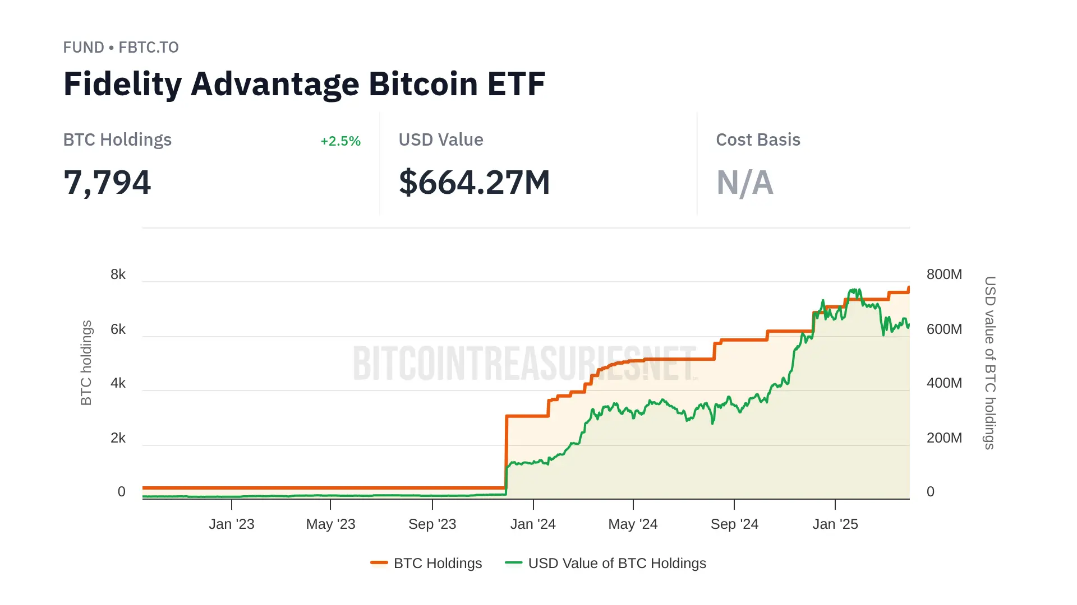Toggle the BTC Holdings legend series

[438, 563]
